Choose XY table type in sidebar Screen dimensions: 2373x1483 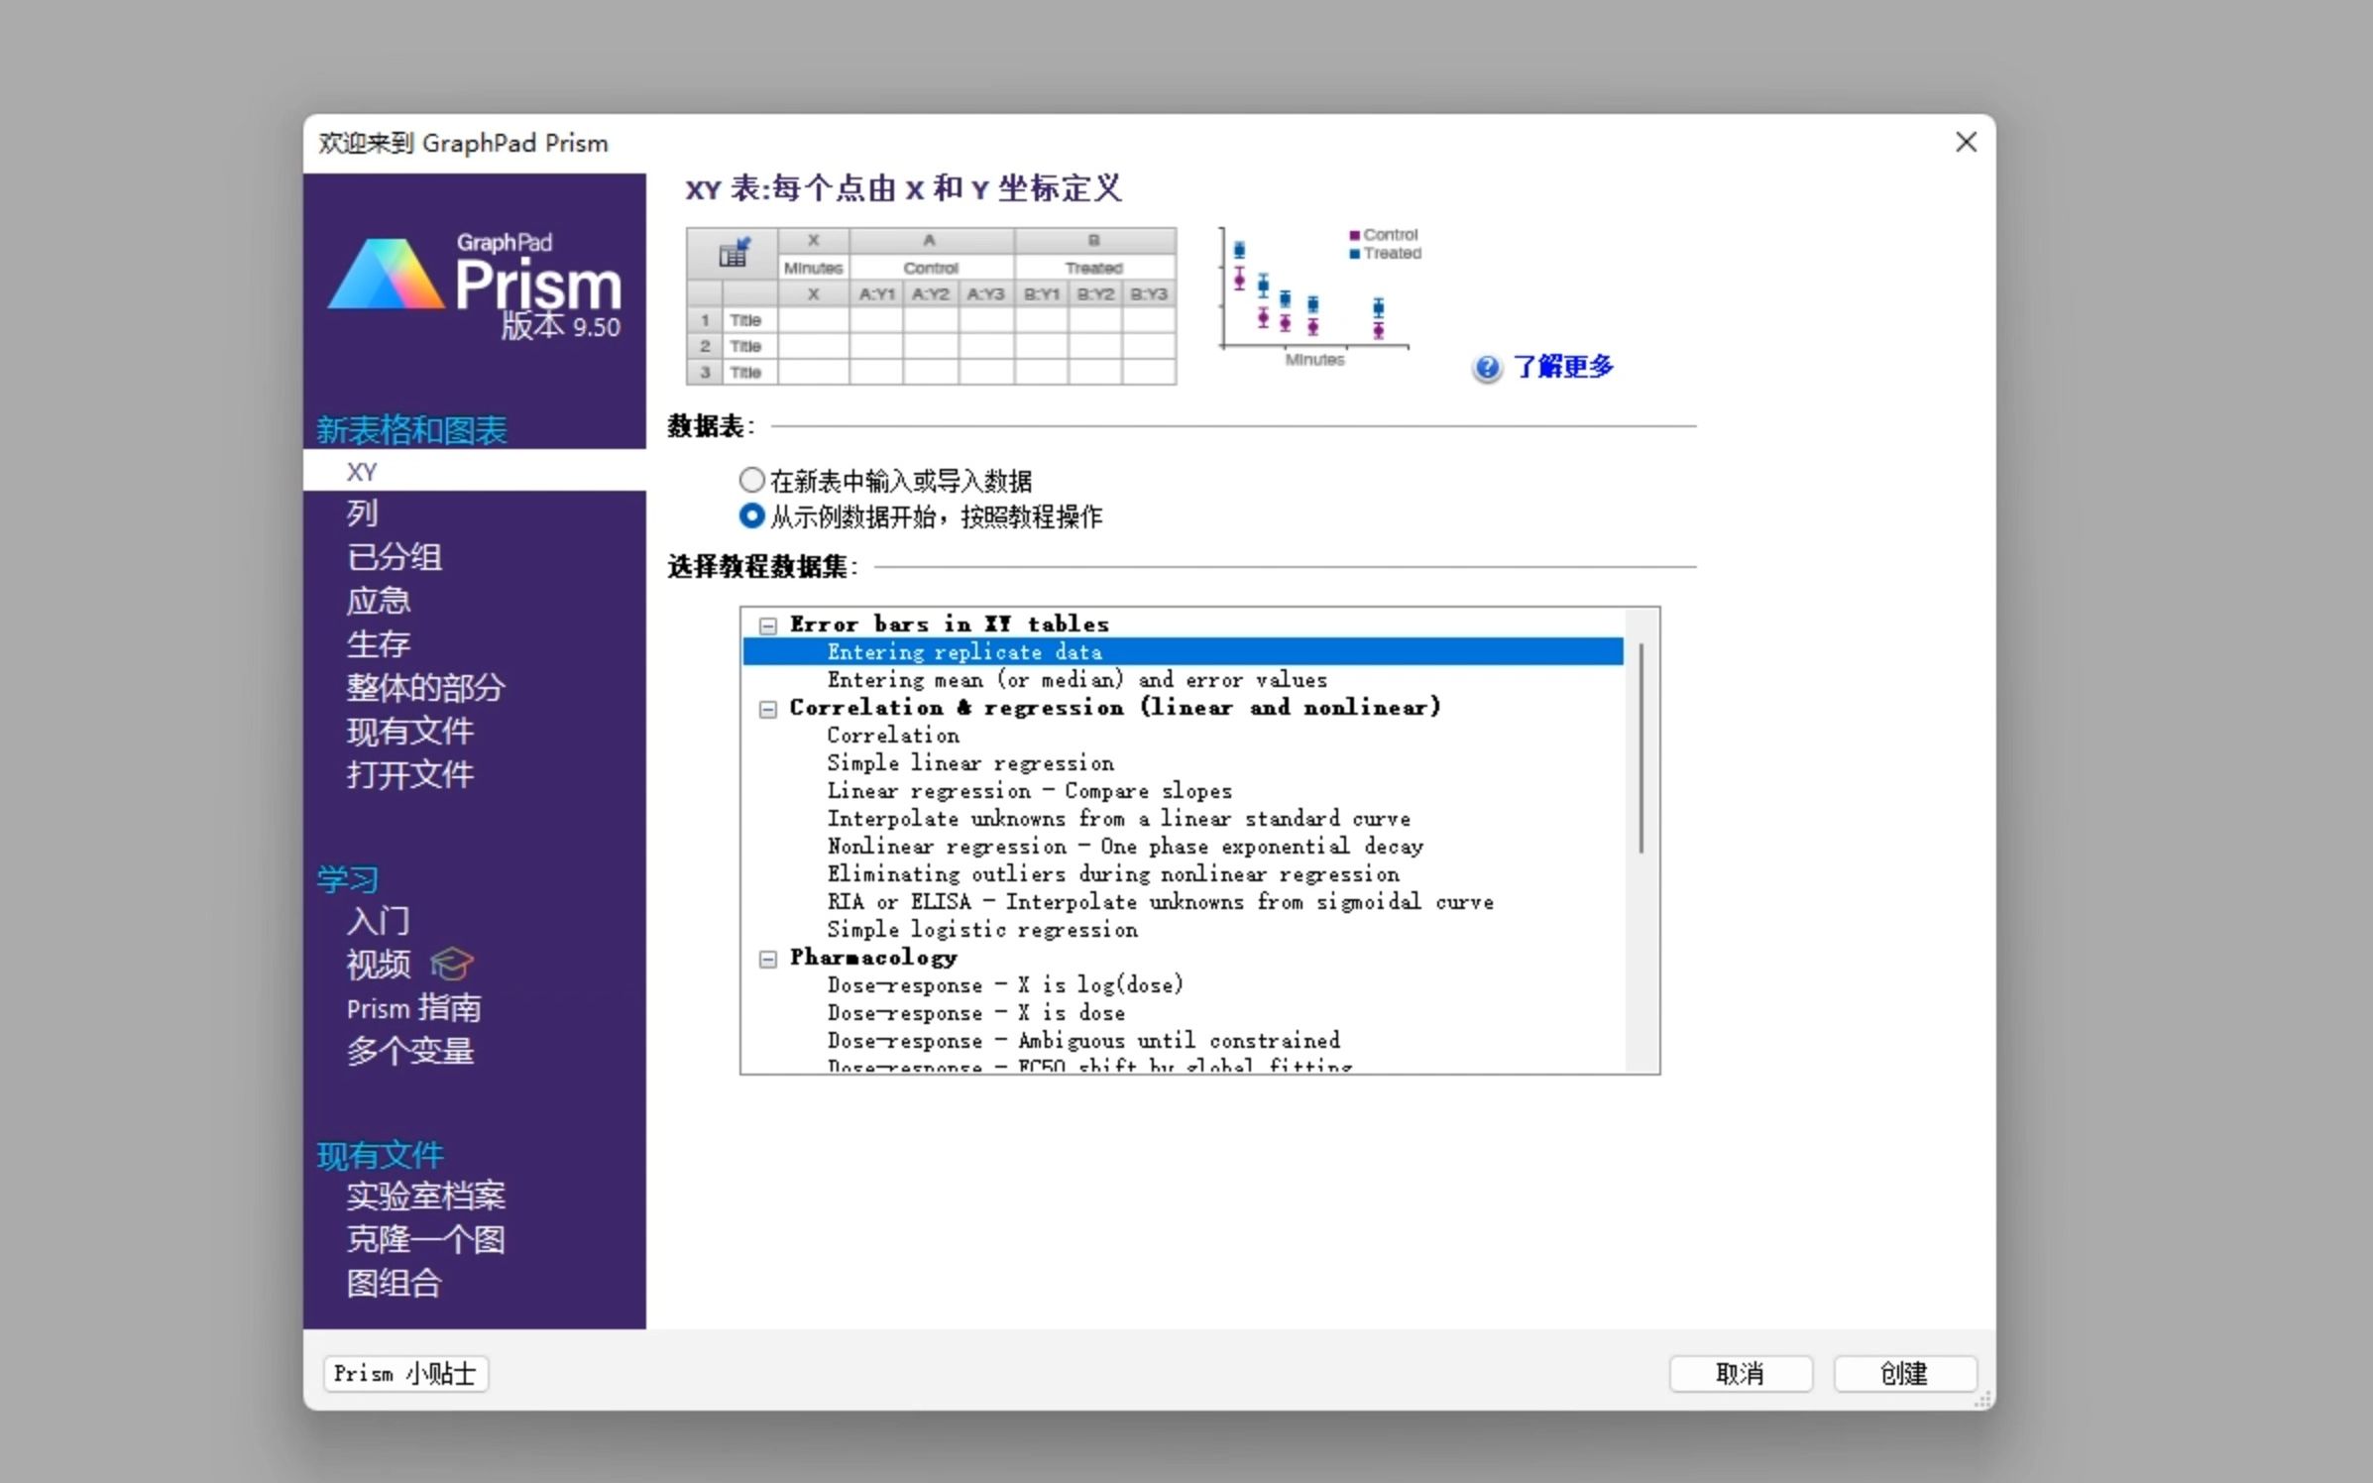click(x=475, y=471)
